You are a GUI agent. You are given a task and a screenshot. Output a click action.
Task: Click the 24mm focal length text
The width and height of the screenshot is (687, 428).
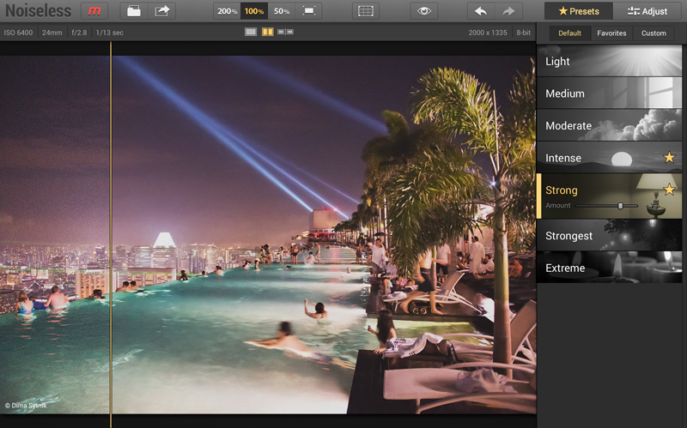(52, 33)
